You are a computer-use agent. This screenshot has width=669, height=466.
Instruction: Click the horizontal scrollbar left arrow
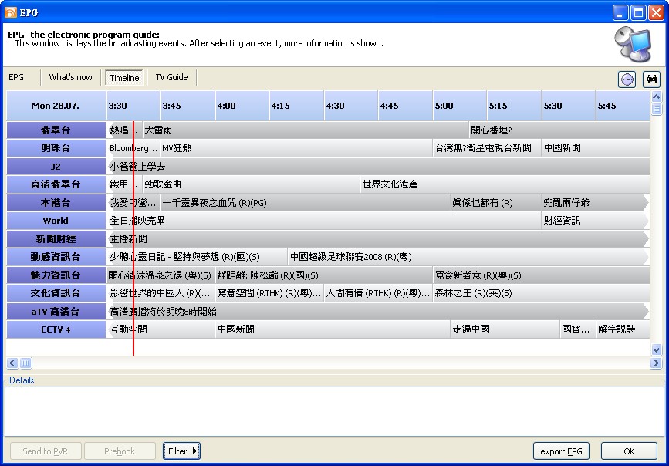coord(12,363)
